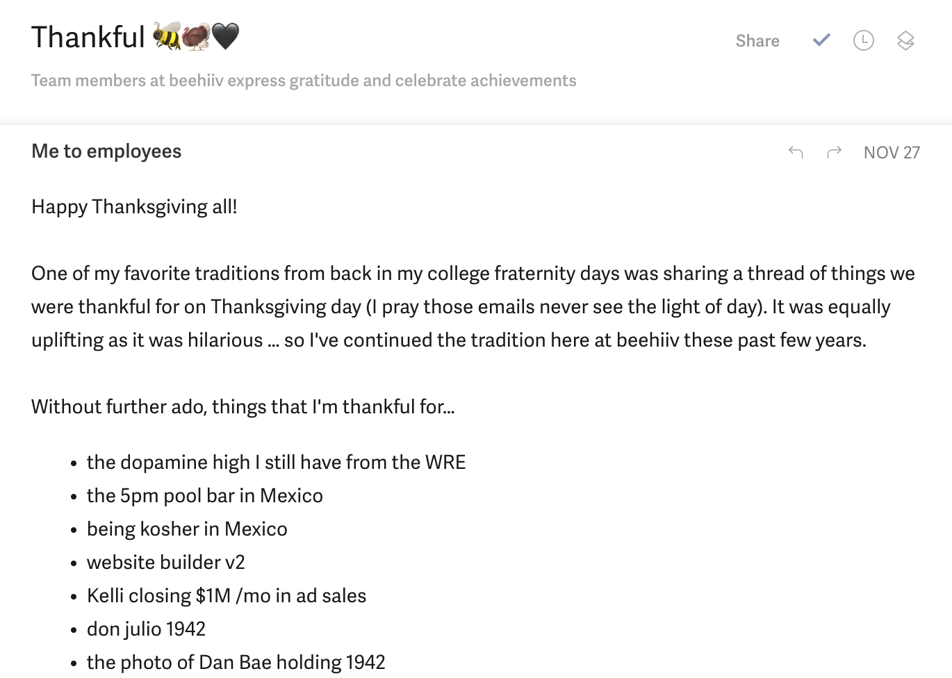Click the turkey emoji in title

pyautogui.click(x=196, y=36)
